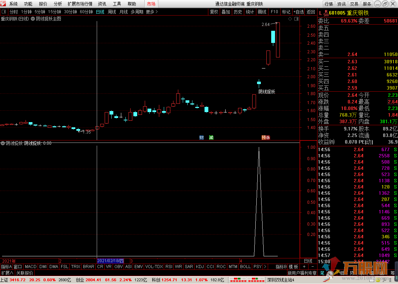Select the RSI indicator tab
This screenshot has width=398, height=284.
point(169,266)
